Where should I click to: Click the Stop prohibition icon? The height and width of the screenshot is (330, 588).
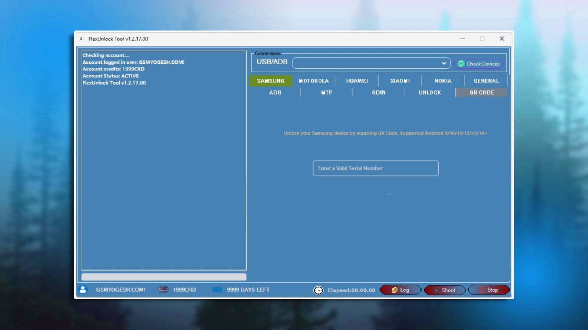click(x=481, y=290)
